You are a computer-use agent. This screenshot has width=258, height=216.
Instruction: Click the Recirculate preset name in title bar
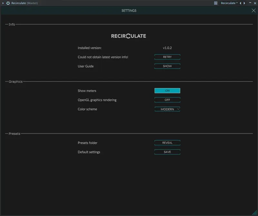(229, 3)
